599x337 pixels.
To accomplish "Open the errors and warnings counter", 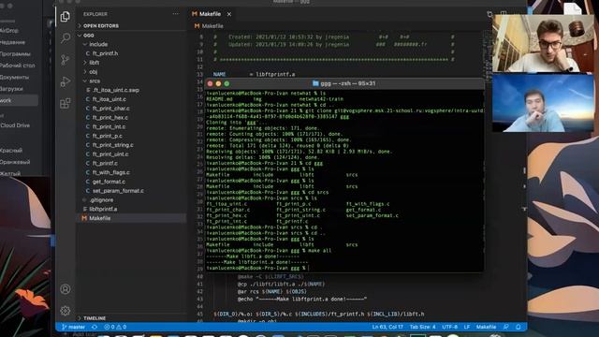I will (115, 327).
